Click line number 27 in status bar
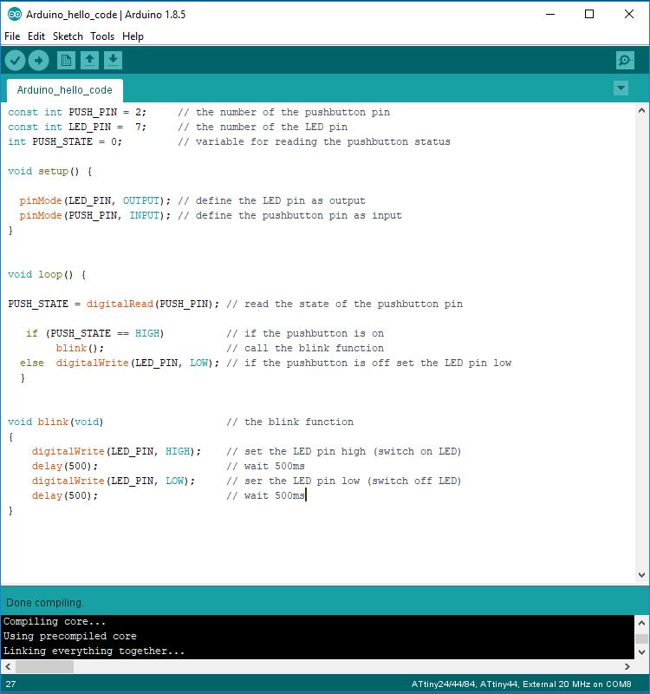Viewport: 650px width, 694px height. coord(10,684)
